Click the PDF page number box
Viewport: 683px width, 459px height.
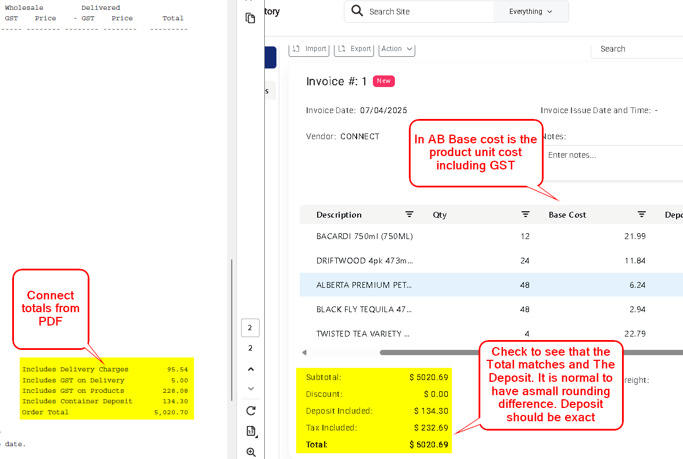250,328
